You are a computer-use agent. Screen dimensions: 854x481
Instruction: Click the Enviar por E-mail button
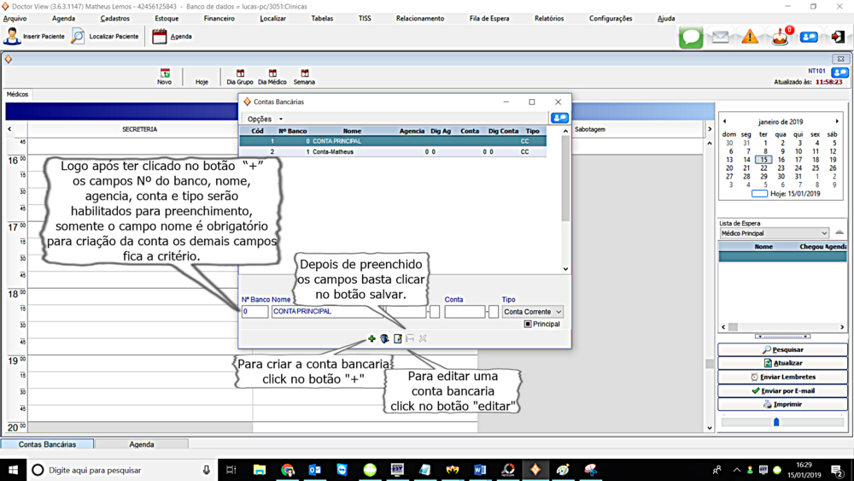click(x=782, y=390)
